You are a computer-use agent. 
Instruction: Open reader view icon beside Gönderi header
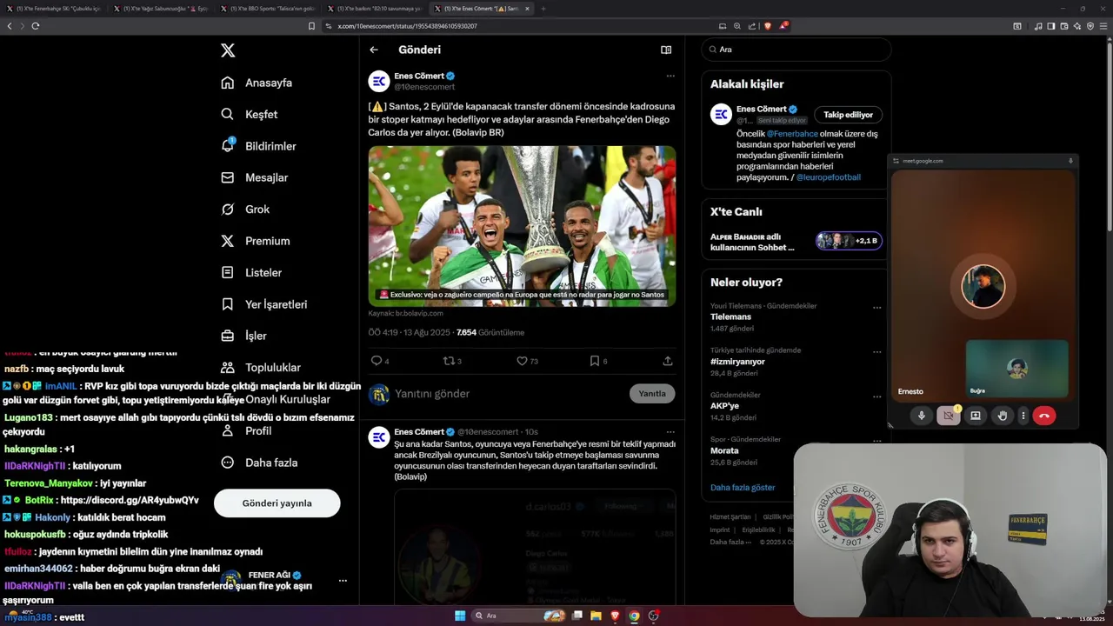(666, 50)
